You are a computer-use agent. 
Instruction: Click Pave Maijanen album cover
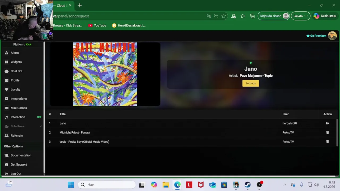click(x=105, y=74)
